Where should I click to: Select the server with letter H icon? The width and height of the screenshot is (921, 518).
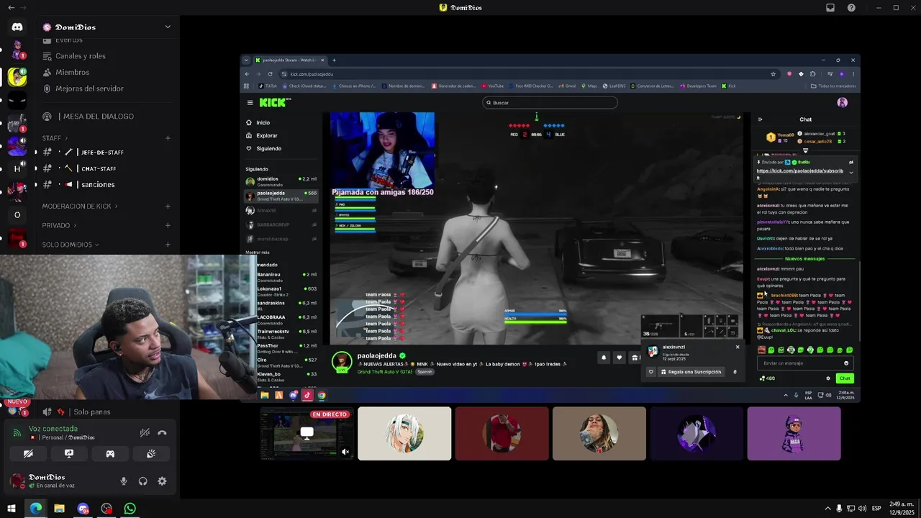pos(17,169)
